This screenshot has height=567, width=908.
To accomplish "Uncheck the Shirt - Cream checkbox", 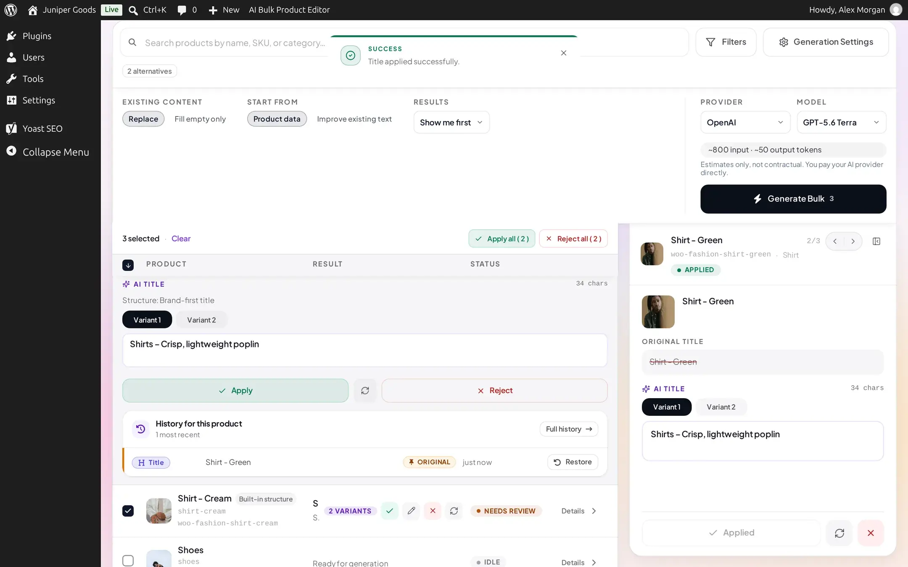I will click(x=128, y=511).
